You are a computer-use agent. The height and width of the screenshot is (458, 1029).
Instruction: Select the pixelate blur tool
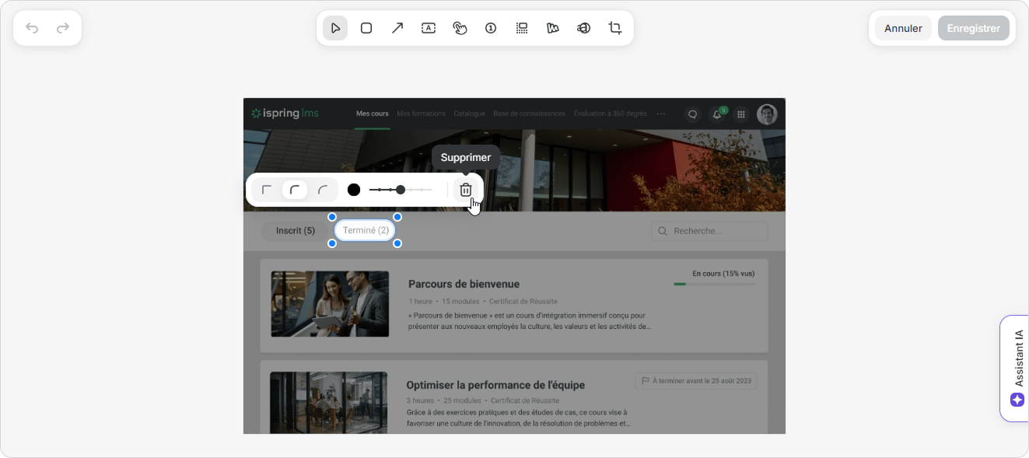[x=522, y=28]
